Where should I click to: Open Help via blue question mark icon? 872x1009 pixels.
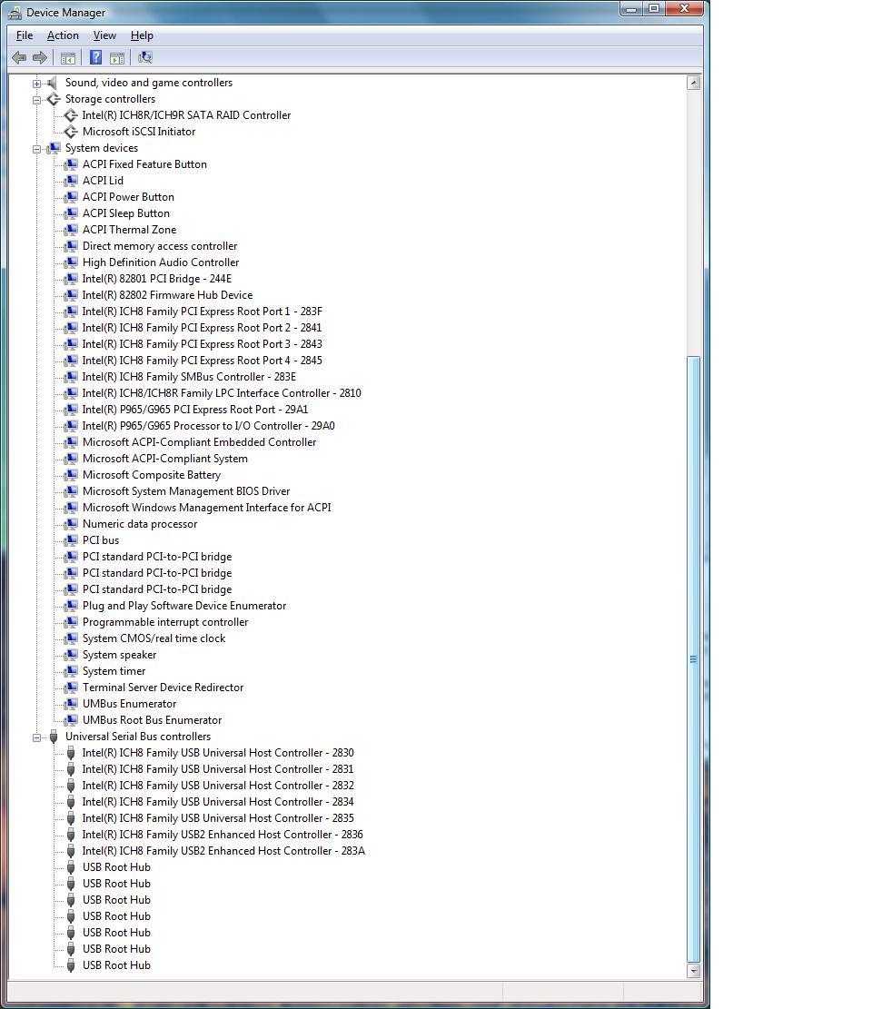coord(95,58)
